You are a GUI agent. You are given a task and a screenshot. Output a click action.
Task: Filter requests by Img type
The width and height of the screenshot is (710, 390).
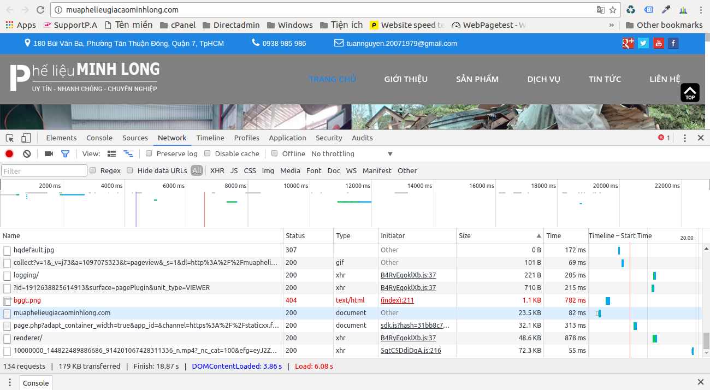click(x=268, y=170)
